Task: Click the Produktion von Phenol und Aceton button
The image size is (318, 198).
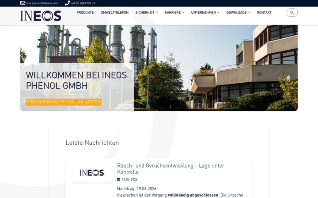Action: coord(64,102)
